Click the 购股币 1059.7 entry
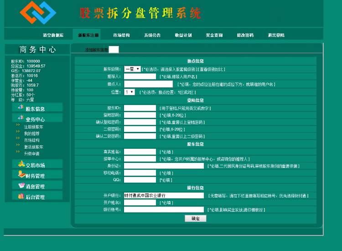The height and width of the screenshot is (251, 342). point(25,85)
